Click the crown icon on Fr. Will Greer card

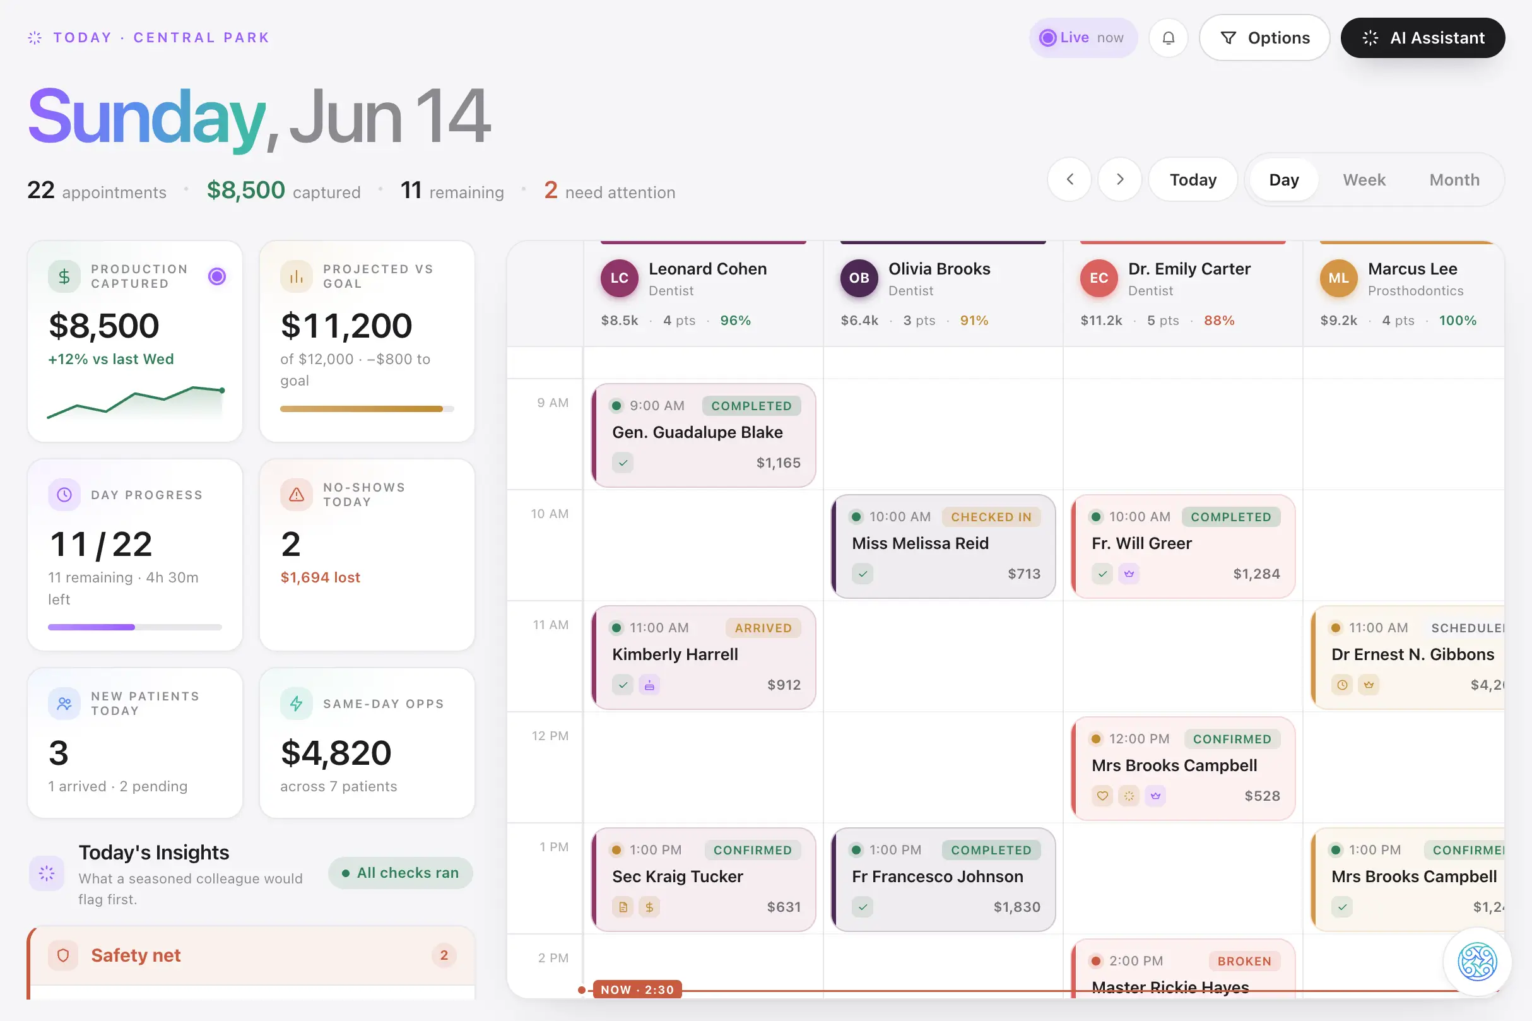click(x=1128, y=574)
